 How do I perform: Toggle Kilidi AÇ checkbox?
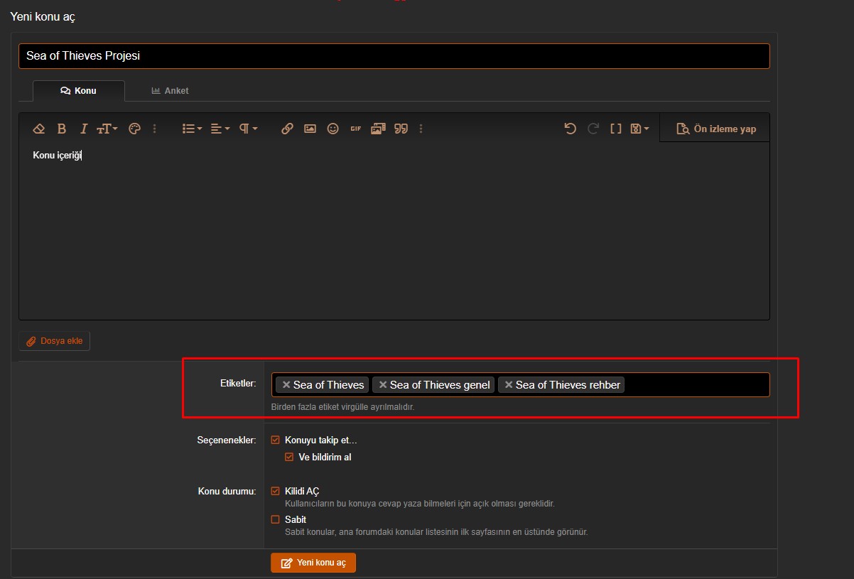point(276,491)
